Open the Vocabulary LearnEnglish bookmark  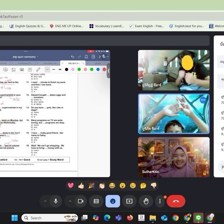point(107,26)
